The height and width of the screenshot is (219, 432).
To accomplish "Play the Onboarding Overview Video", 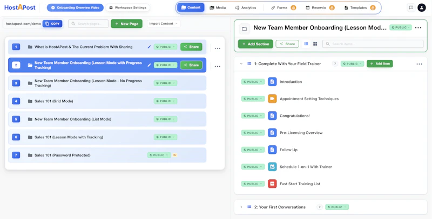I will pos(75,8).
